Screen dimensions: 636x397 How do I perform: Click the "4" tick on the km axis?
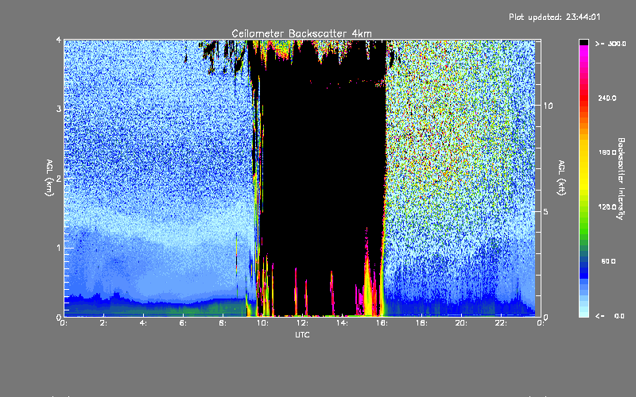click(59, 40)
